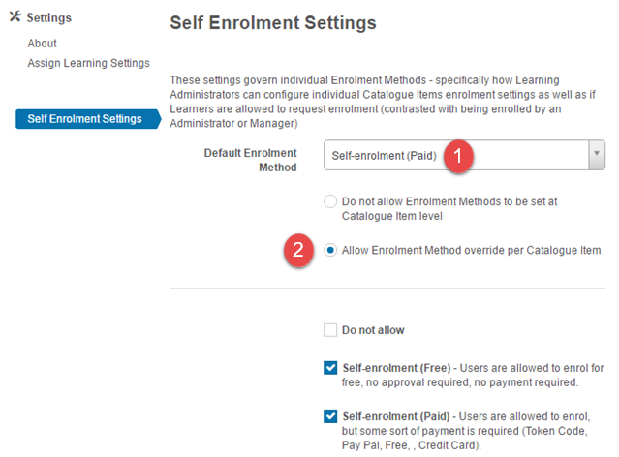Open the Default Enrolment Method dropdown
The width and height of the screenshot is (619, 457).
pyautogui.click(x=455, y=154)
